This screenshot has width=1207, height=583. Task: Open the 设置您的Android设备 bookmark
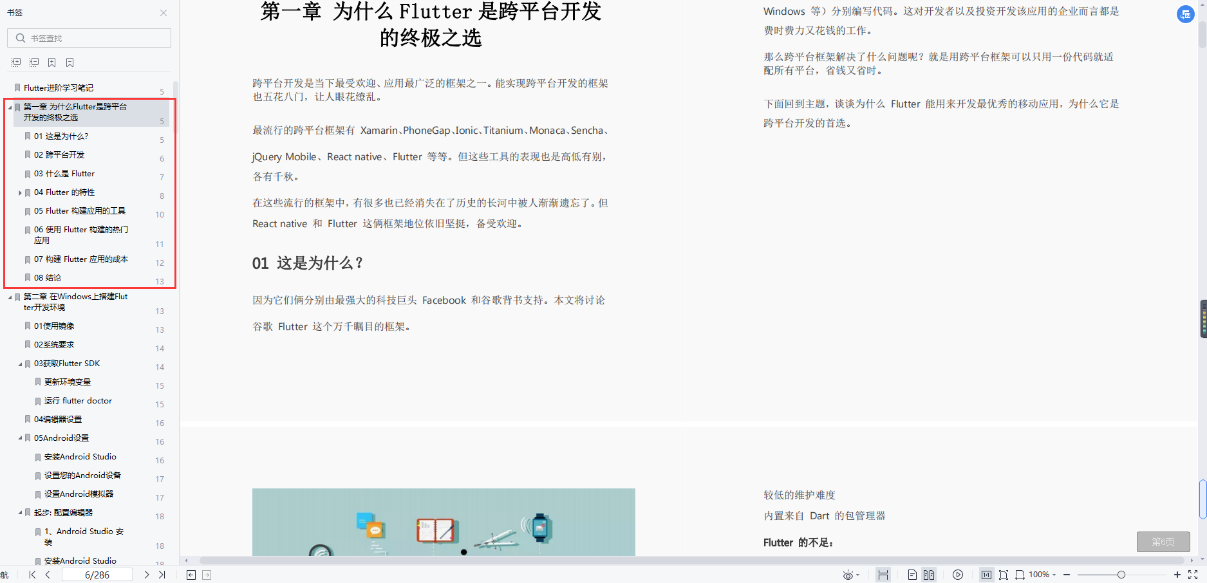pos(82,476)
